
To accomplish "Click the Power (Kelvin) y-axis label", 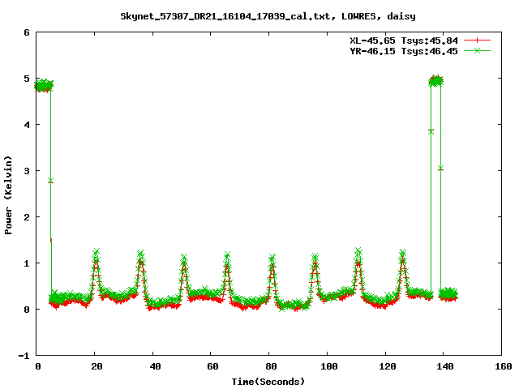I will 8,195.
